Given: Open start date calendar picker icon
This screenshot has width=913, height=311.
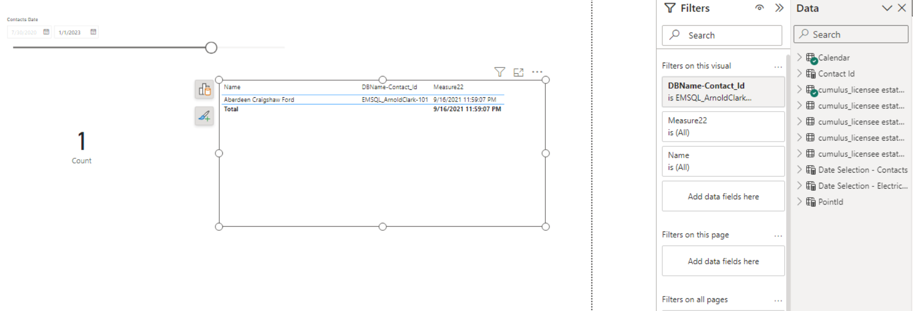Looking at the screenshot, I should tap(47, 32).
